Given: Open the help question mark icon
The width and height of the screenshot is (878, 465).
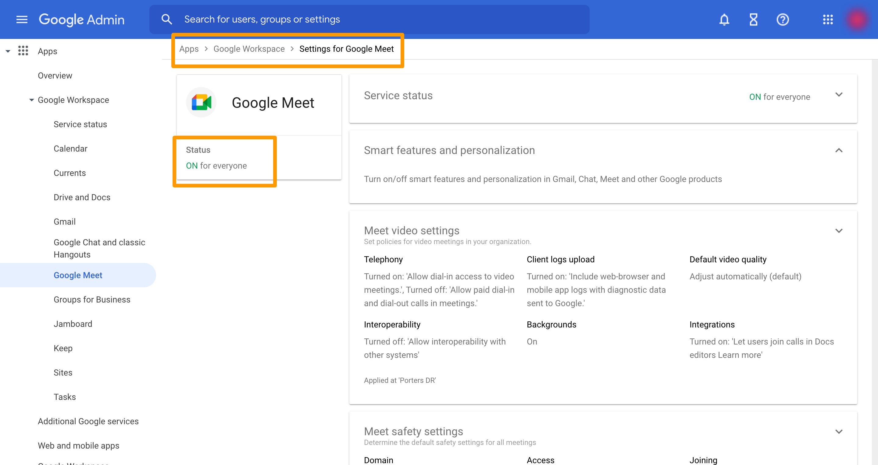Looking at the screenshot, I should point(783,19).
